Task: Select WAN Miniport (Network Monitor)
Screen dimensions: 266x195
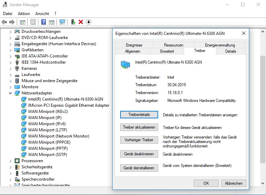Action: (59, 136)
